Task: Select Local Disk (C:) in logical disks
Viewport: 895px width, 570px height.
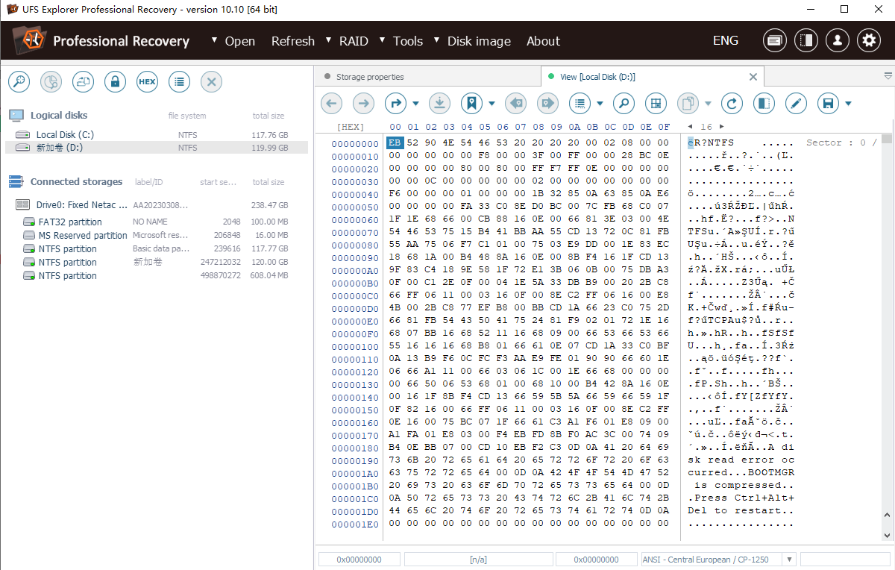Action: click(x=65, y=135)
